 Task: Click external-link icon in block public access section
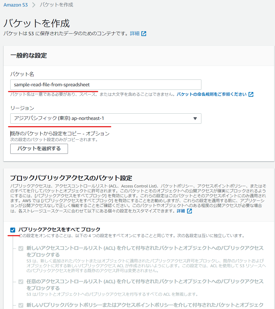point(189,211)
